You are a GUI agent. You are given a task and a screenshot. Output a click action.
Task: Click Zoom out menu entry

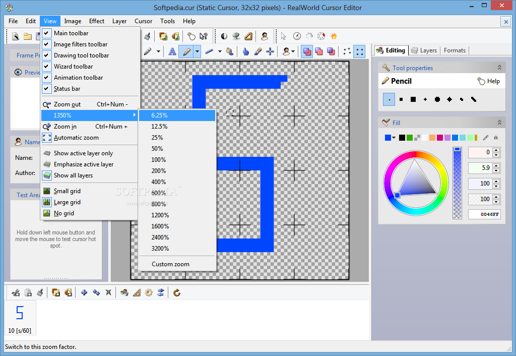(x=90, y=104)
